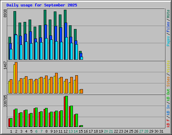Image resolution: width=172 pixels, height=135 pixels.
Task: Select green day 7 label
Action: pos(41,131)
